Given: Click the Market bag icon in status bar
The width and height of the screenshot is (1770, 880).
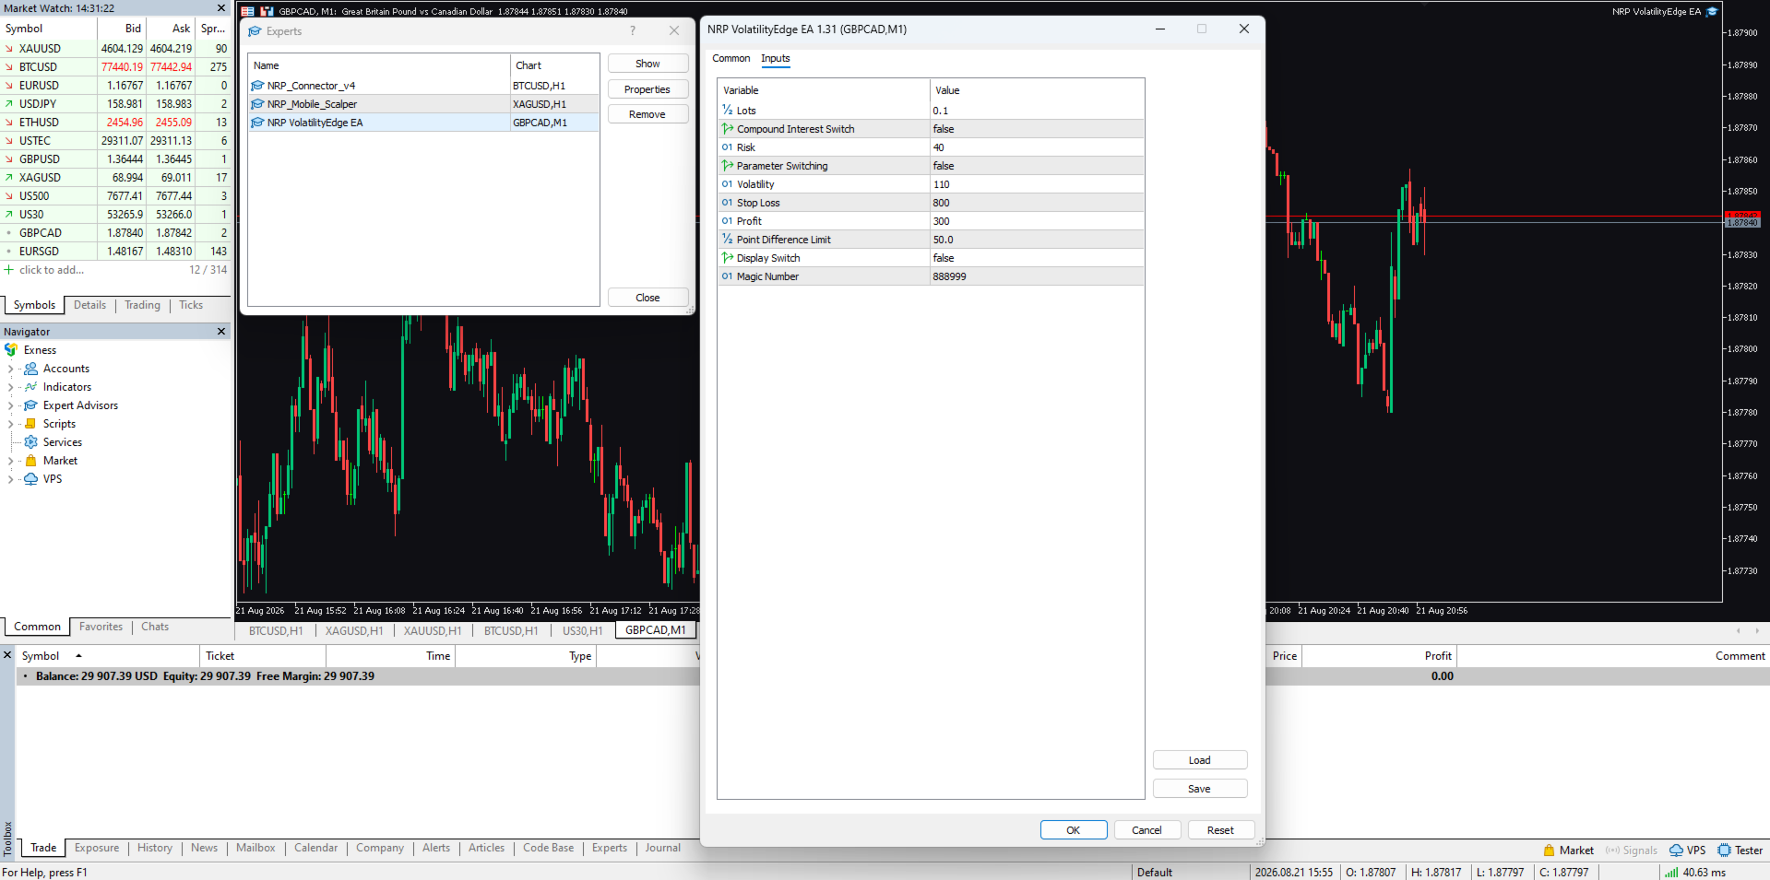Looking at the screenshot, I should 1549,851.
